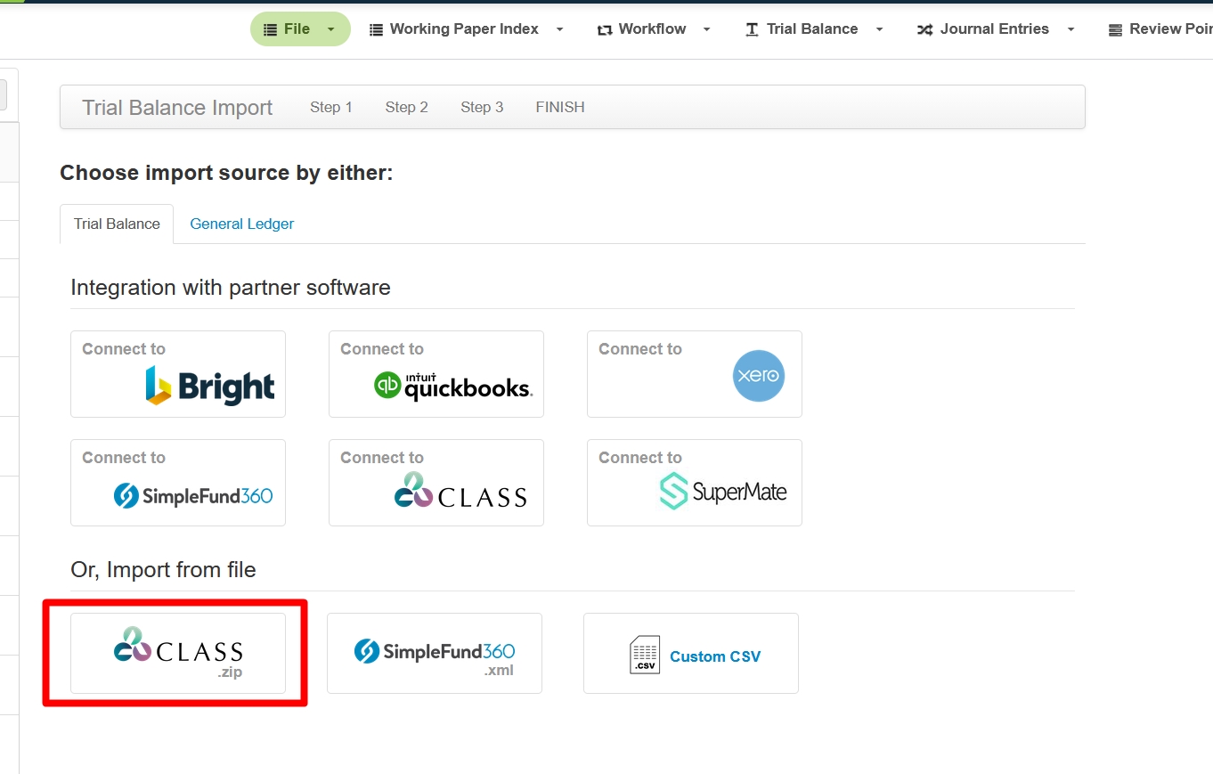Screen dimensions: 1213x774
Task: Connect to Intuit QuickBooks
Action: click(436, 374)
